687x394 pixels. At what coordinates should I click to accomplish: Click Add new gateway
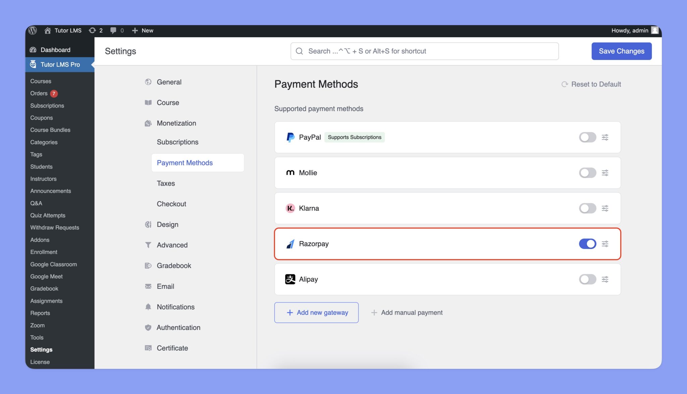point(316,312)
